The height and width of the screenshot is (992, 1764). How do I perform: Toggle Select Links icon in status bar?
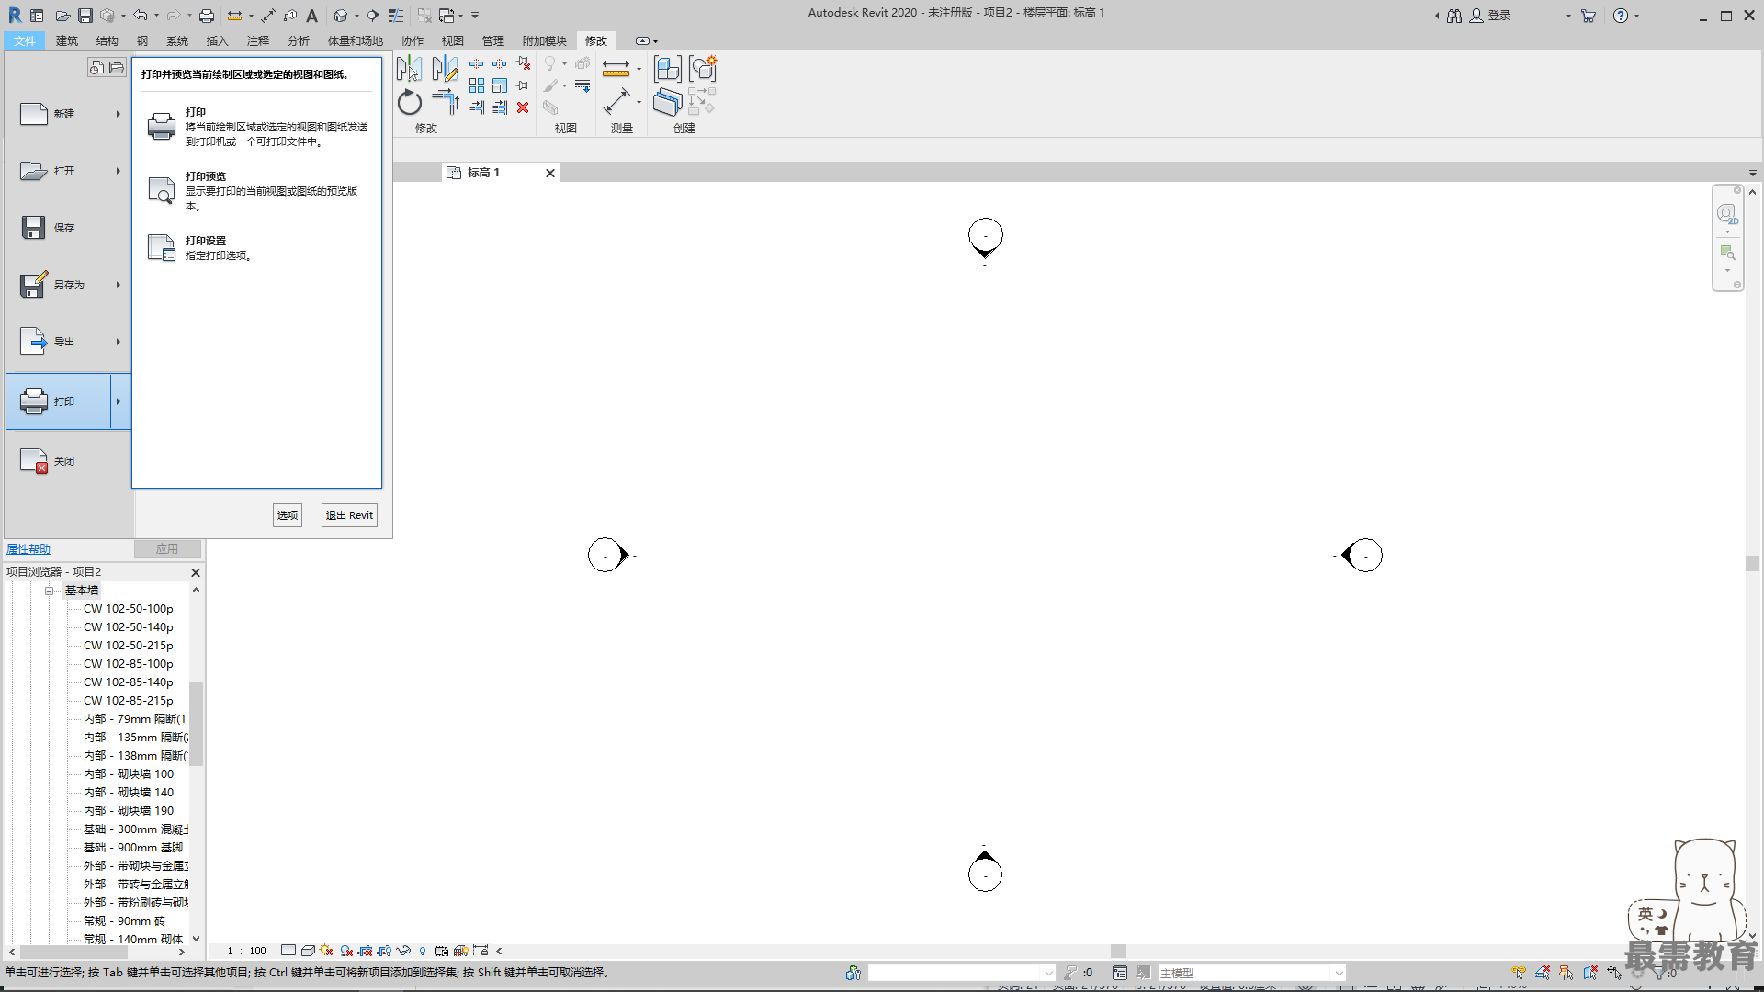tap(1519, 973)
